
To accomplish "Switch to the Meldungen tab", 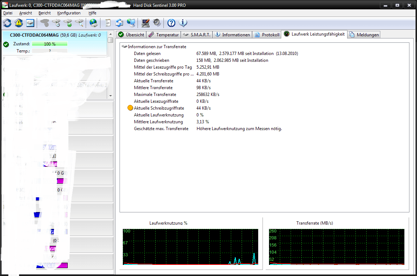I will tap(364, 35).
